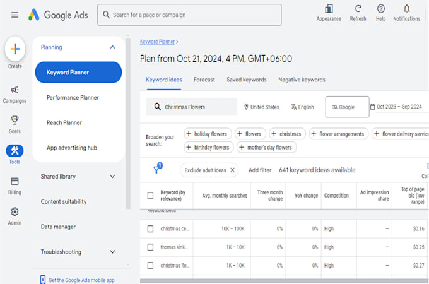Open Google search network selector
Image resolution: width=429 pixels, height=284 pixels.
pyautogui.click(x=347, y=107)
